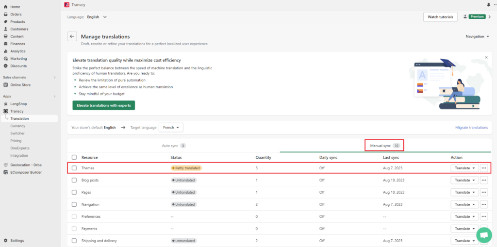Open the Target language French dropdown

click(x=171, y=128)
